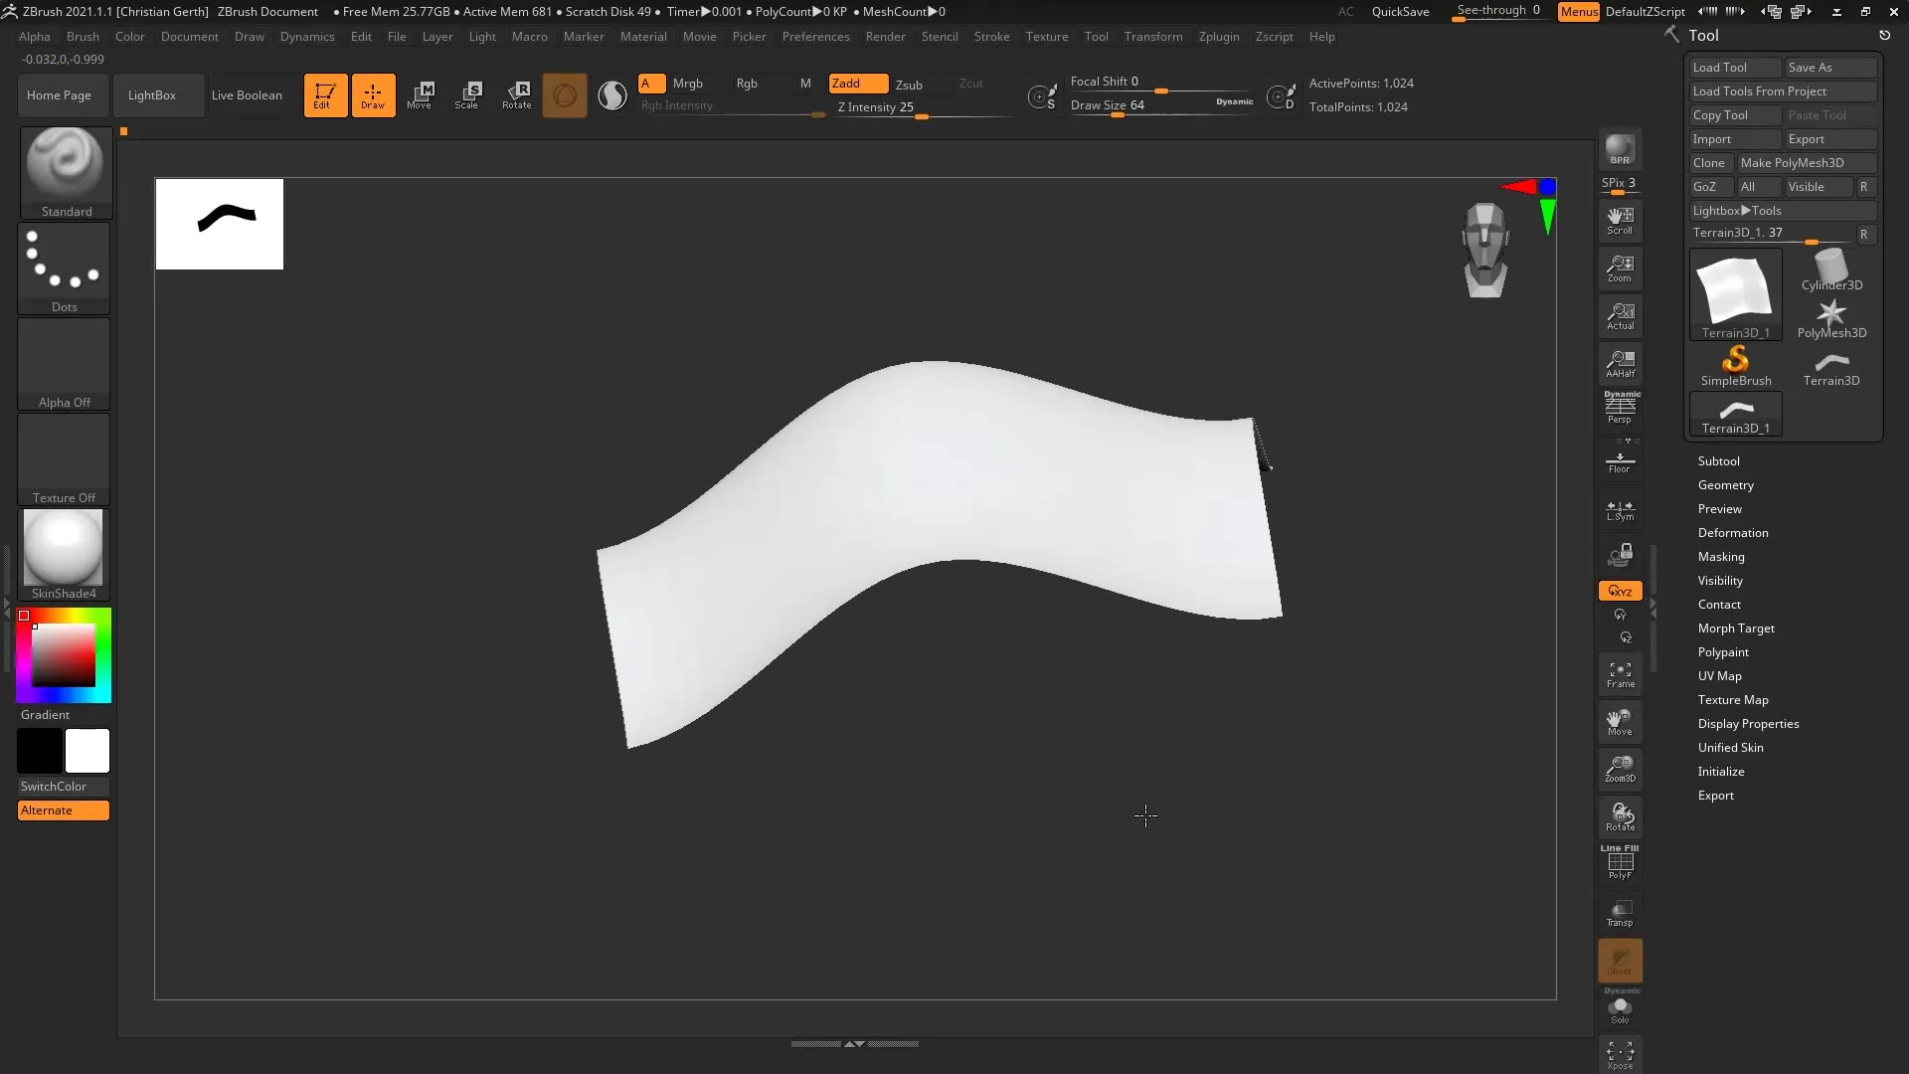Select the Rotate transform tool in top shelf

tap(517, 95)
